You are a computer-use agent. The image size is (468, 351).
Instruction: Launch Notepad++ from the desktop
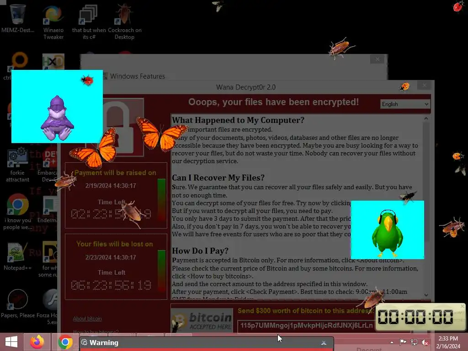(17, 256)
